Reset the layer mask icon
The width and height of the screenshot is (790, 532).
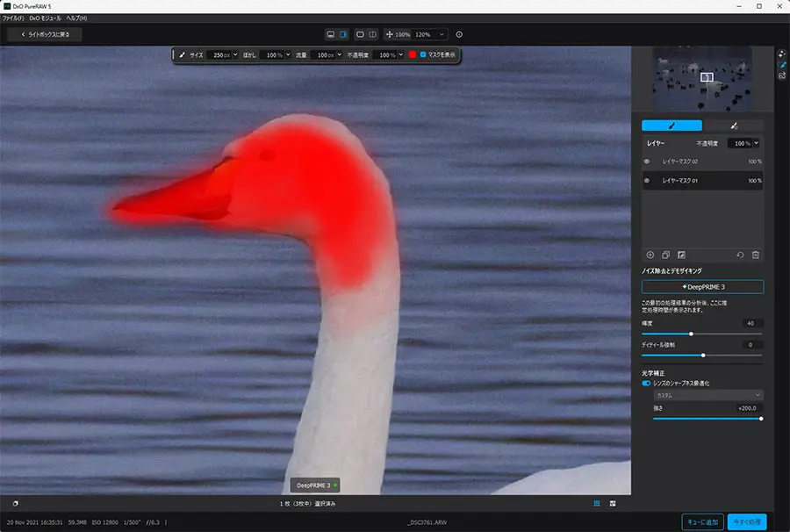click(x=740, y=255)
